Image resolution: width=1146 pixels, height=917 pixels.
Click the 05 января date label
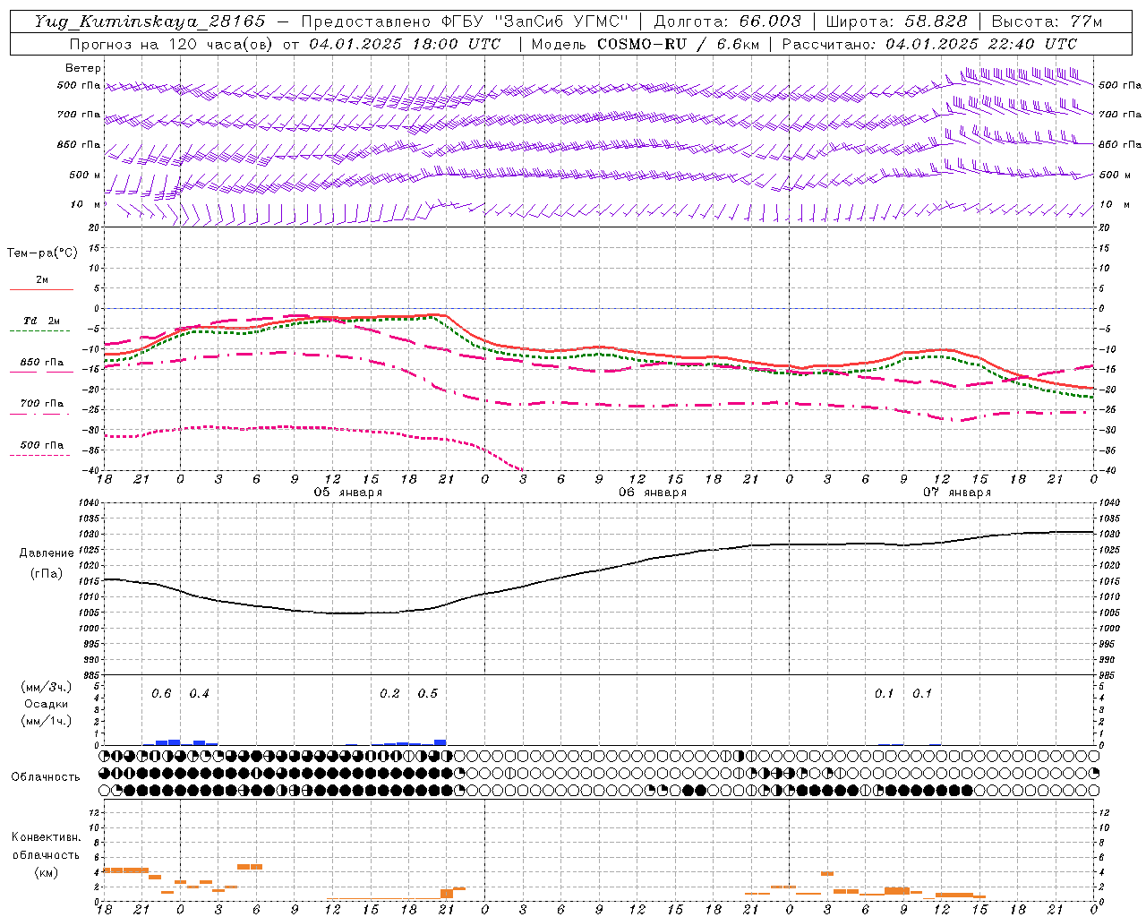pyautogui.click(x=347, y=493)
